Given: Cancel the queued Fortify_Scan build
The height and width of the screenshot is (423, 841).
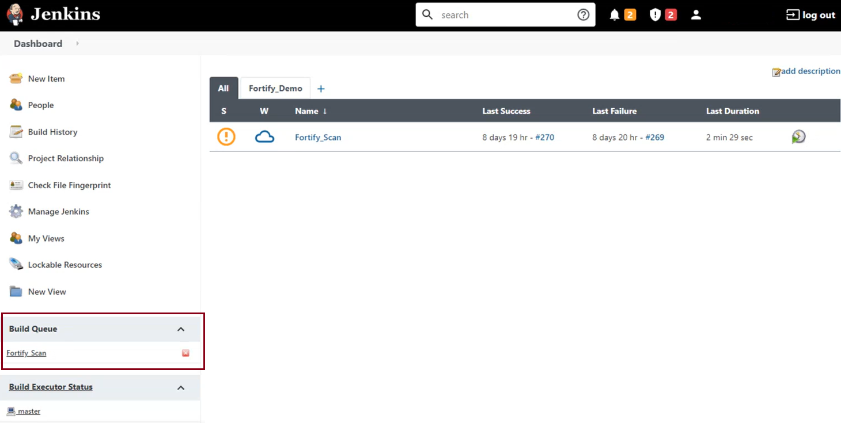Looking at the screenshot, I should (x=185, y=353).
